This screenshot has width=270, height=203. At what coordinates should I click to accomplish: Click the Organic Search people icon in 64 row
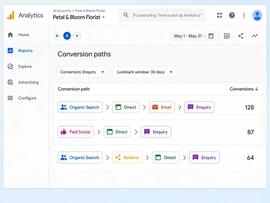point(63,158)
